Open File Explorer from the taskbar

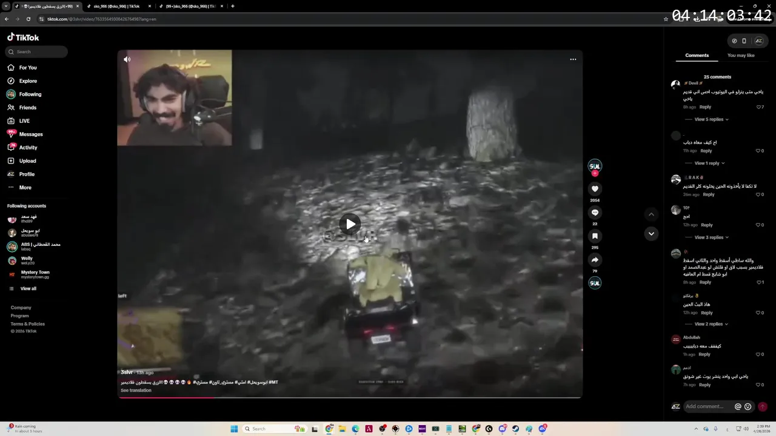click(x=342, y=429)
